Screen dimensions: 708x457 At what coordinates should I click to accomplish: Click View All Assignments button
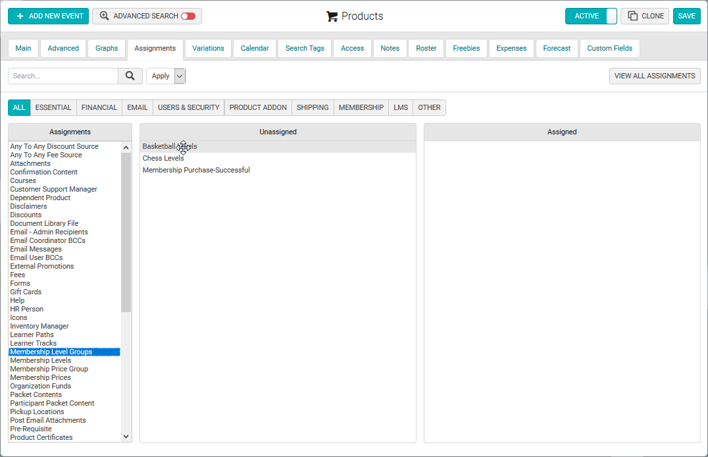click(x=655, y=76)
